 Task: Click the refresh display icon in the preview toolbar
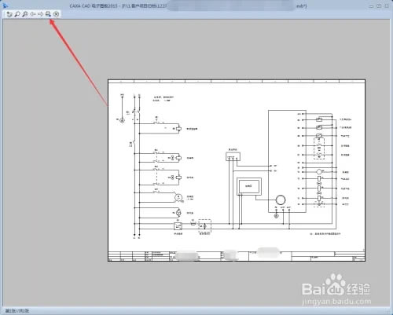click(x=9, y=14)
